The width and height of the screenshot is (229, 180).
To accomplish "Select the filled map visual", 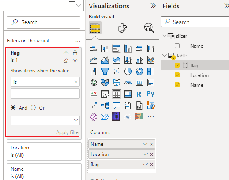I will 105,83.
